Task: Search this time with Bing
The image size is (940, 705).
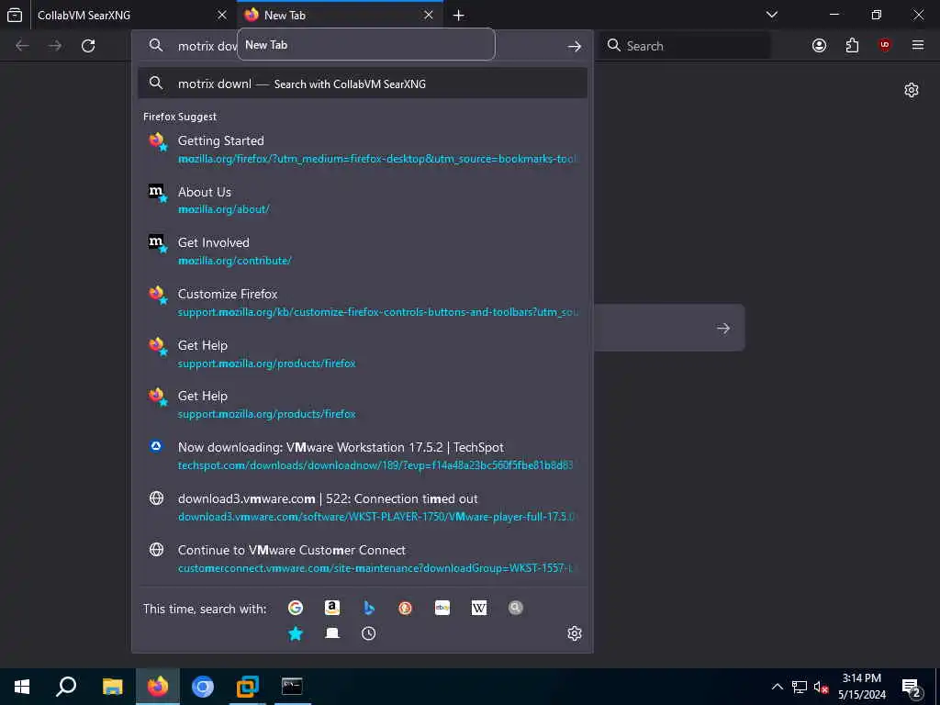Action: [x=369, y=608]
